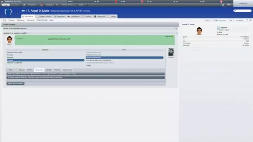The height and width of the screenshot is (142, 253).
Task: Select the Información sub-tab
Action: pyautogui.click(x=31, y=20)
